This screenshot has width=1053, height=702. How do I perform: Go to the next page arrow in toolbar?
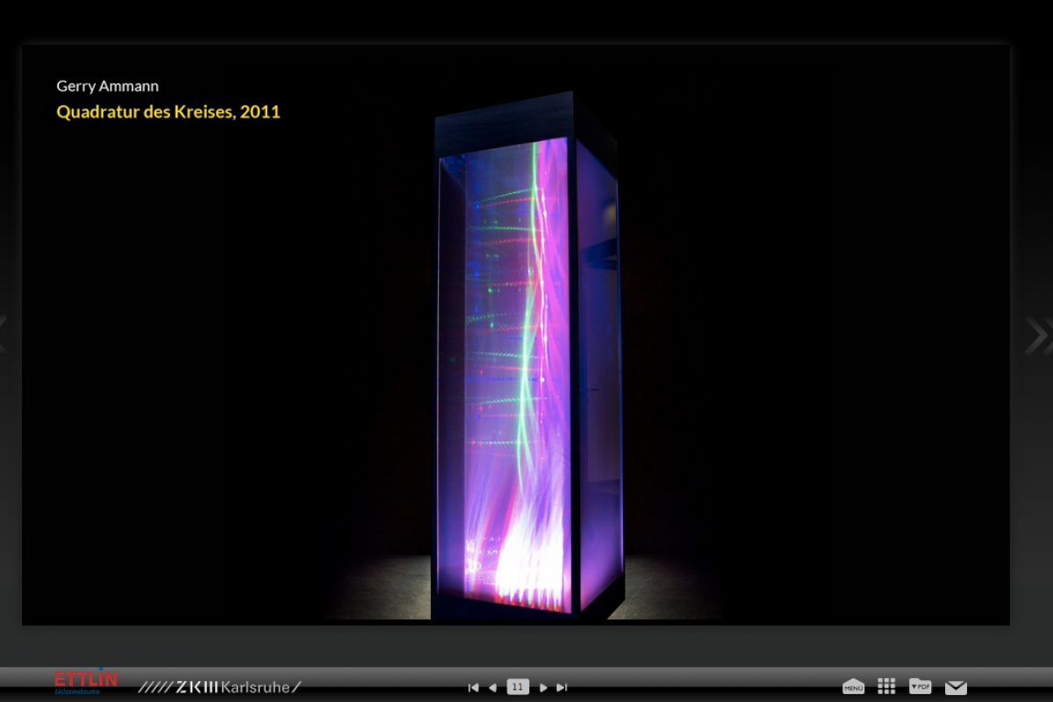click(544, 687)
